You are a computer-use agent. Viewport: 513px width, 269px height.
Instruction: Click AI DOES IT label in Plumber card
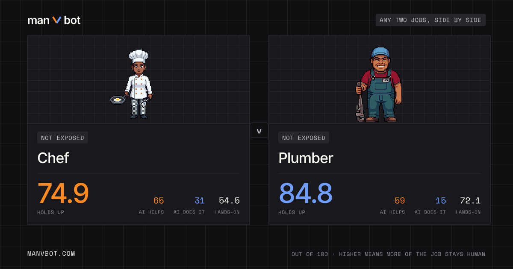430,212
